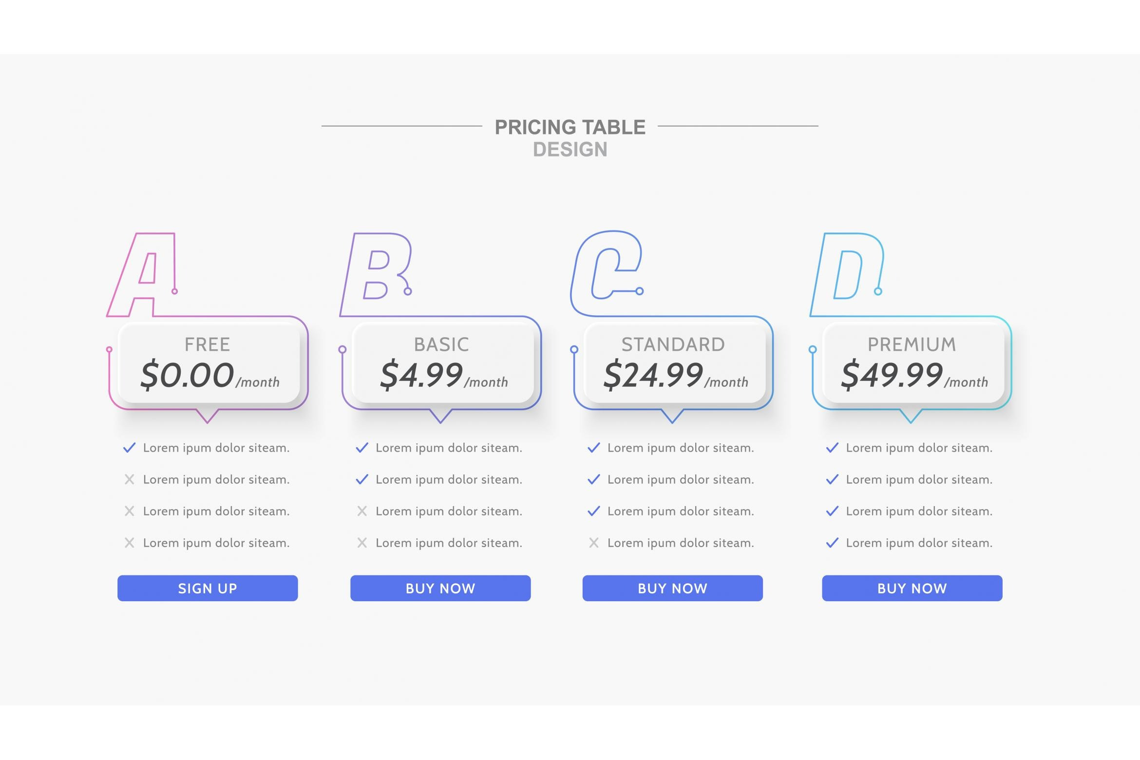The width and height of the screenshot is (1140, 760).
Task: Click BUY NOW under the Basic plan
Action: 440,588
